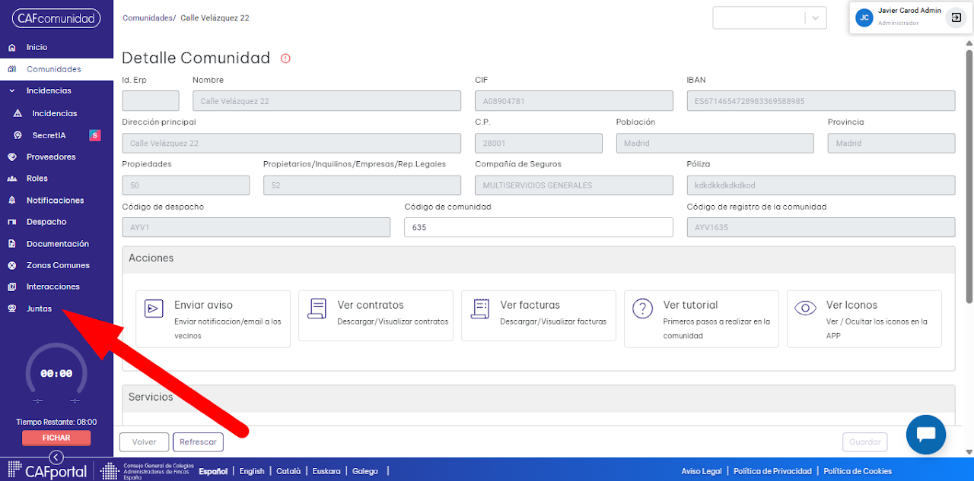Click the FICHAR button

point(56,438)
